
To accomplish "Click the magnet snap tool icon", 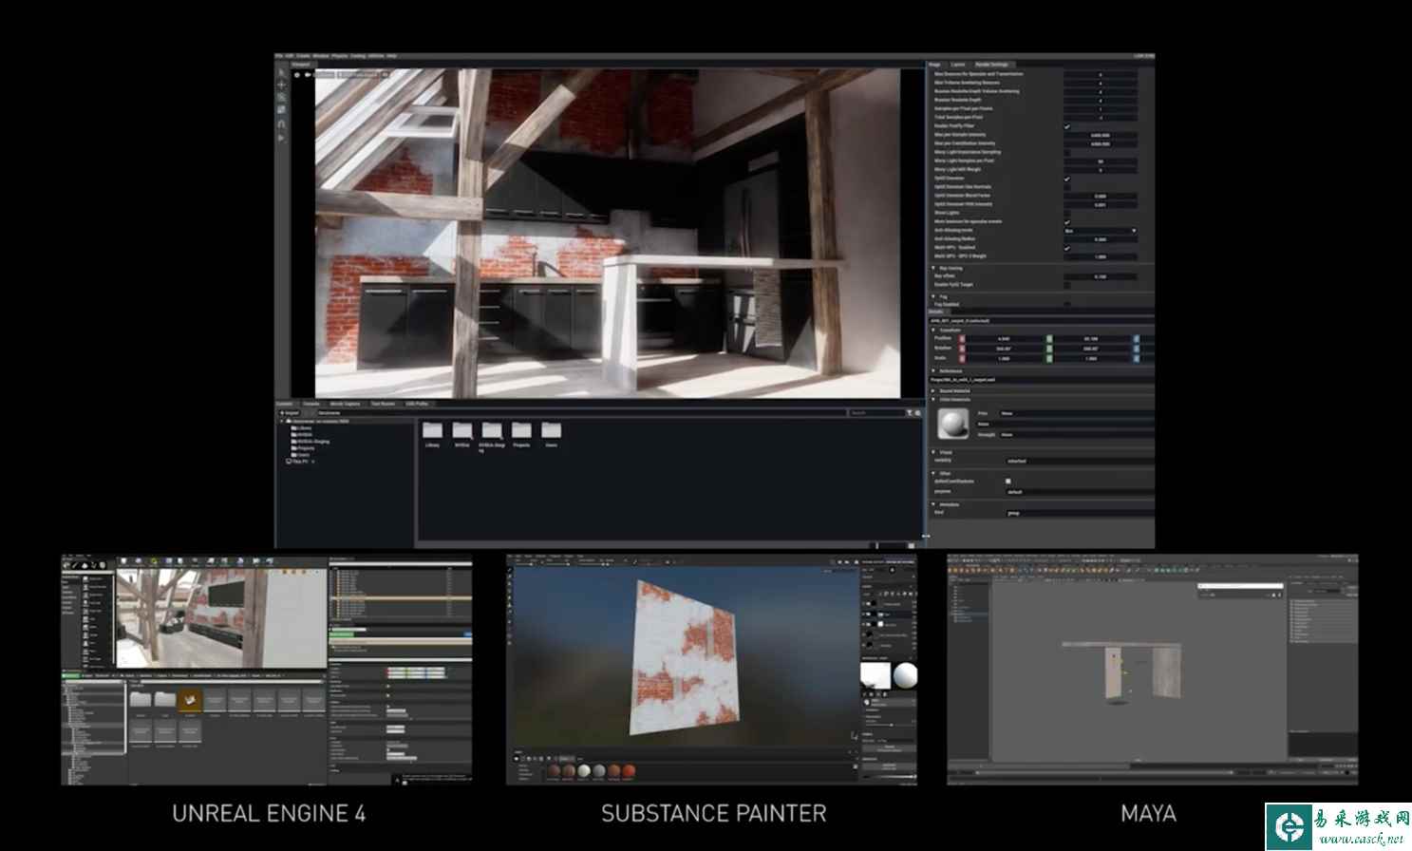I will click(281, 123).
